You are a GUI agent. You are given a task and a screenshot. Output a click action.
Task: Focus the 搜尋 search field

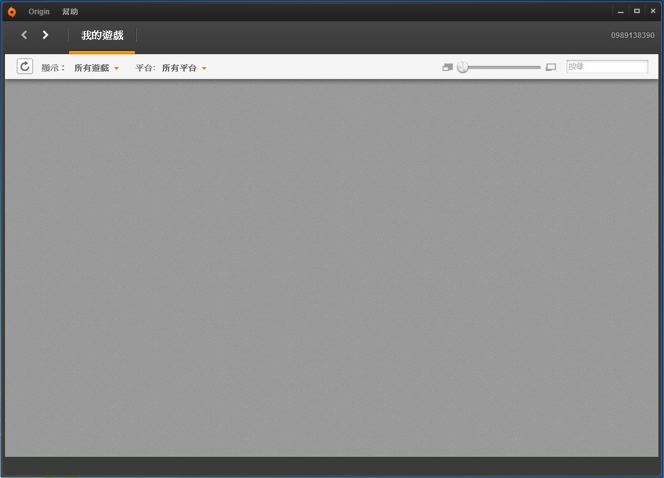(607, 67)
